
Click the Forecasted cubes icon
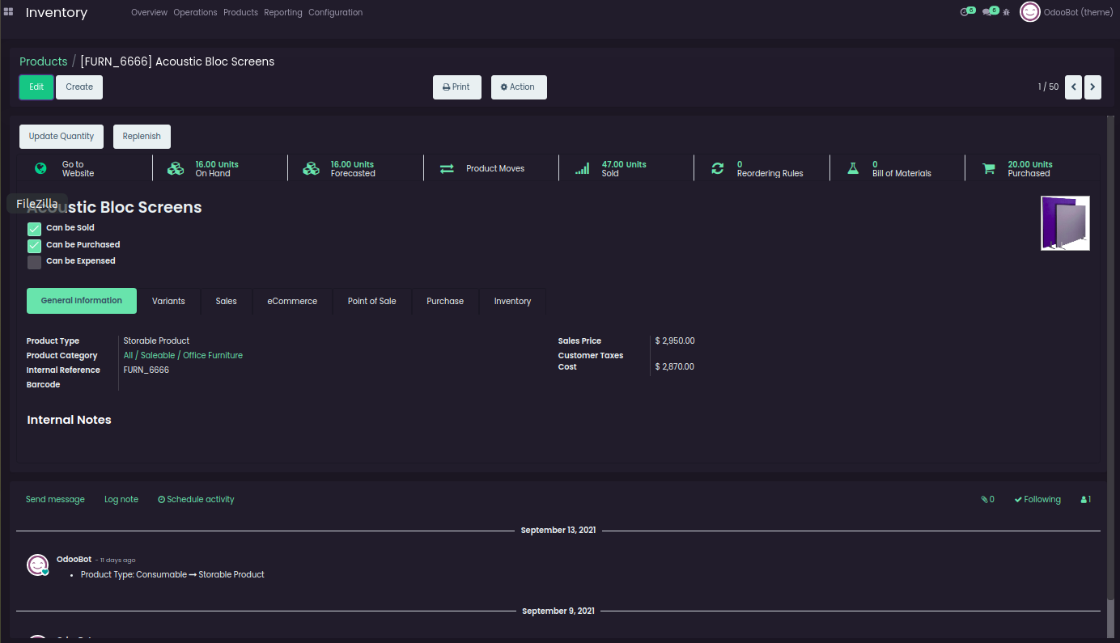[x=311, y=168]
